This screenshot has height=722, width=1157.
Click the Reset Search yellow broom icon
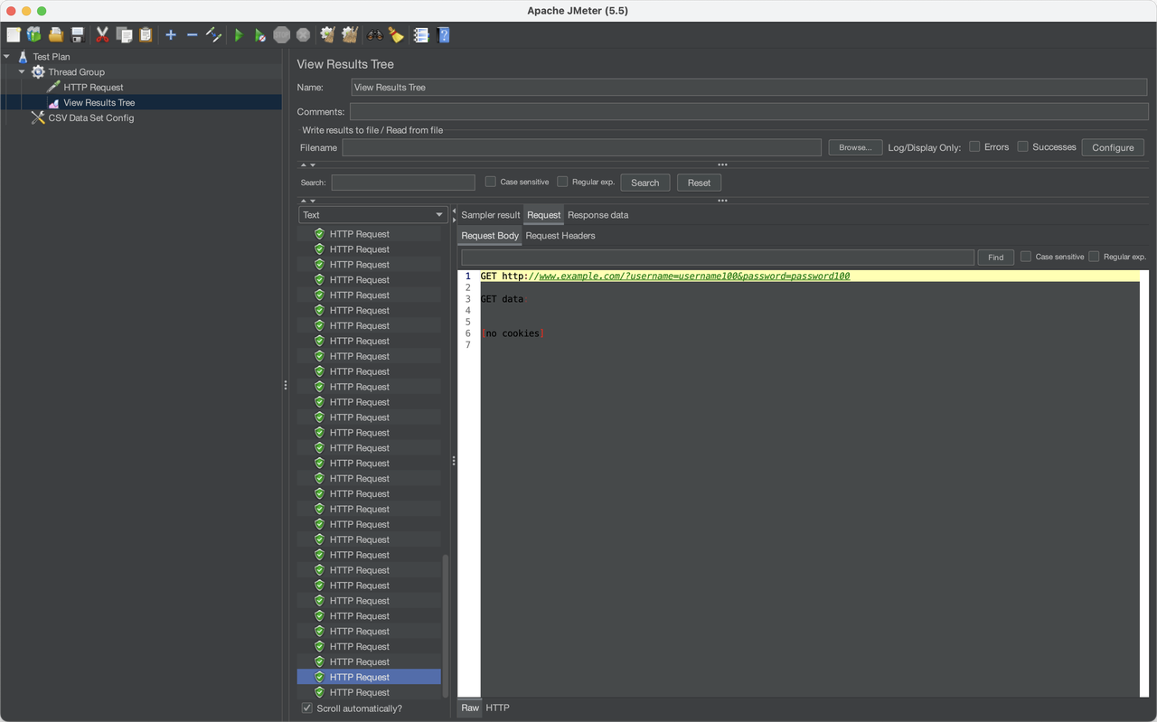point(396,35)
